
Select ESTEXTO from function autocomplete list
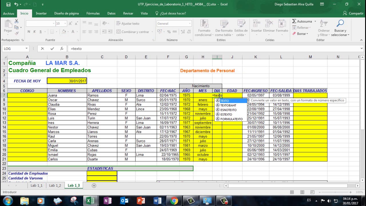(231, 114)
